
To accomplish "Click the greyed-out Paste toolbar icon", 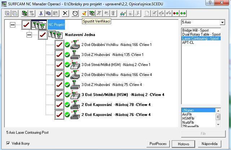I will coord(56,13).
